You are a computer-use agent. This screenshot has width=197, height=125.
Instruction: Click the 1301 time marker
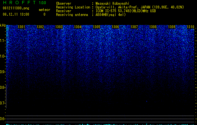21,27
